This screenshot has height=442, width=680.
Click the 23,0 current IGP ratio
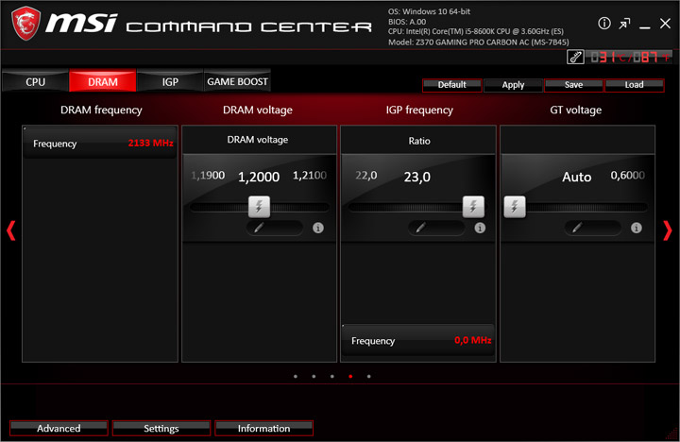pyautogui.click(x=417, y=177)
